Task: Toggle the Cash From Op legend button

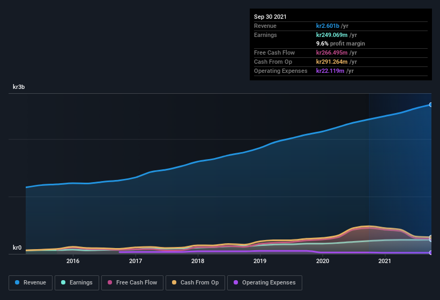Action: click(195, 283)
